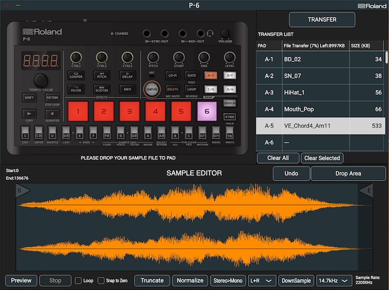Screen dimensions: 389x290
Task: Select bank A/E
Action: [x=211, y=76]
